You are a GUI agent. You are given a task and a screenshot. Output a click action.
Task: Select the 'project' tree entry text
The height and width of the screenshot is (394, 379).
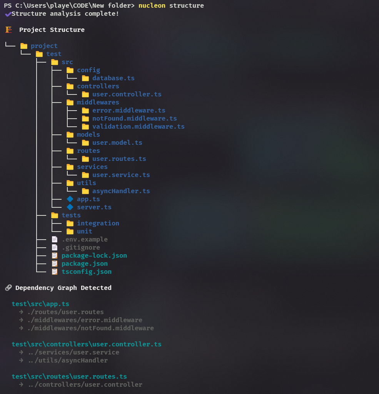tap(44, 46)
